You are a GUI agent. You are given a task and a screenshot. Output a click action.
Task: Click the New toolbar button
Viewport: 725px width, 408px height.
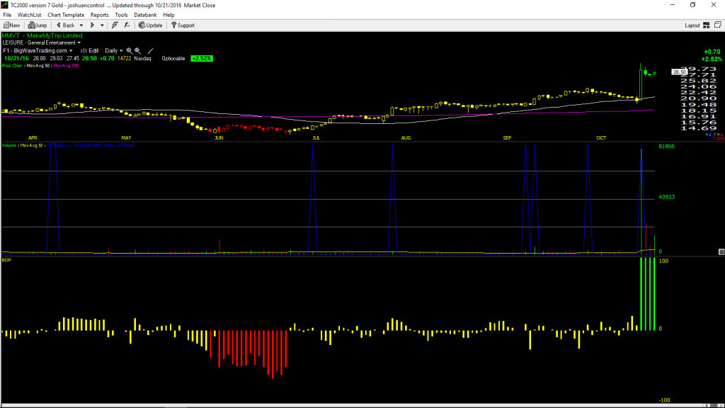pyautogui.click(x=11, y=25)
